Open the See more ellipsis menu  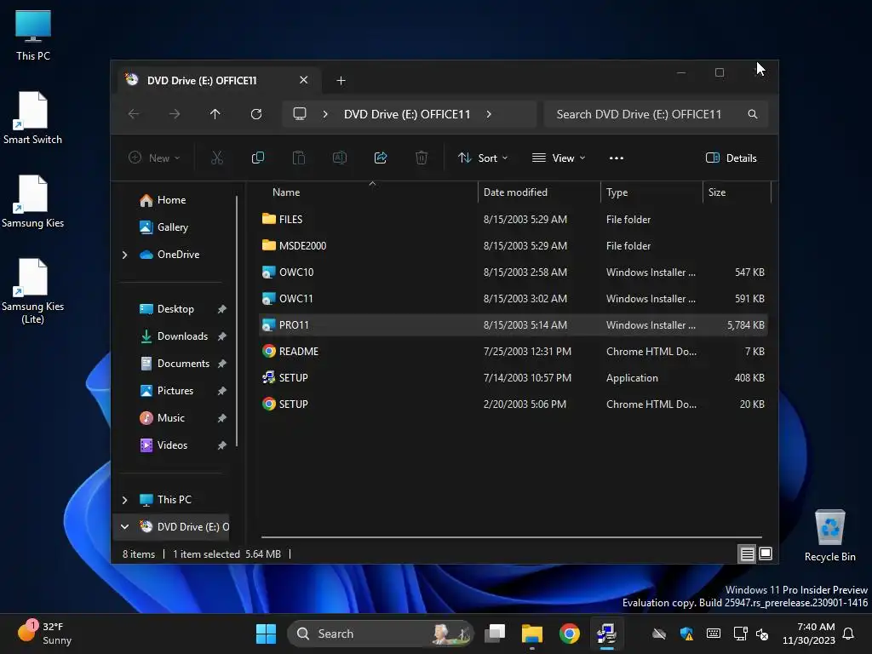tap(617, 158)
